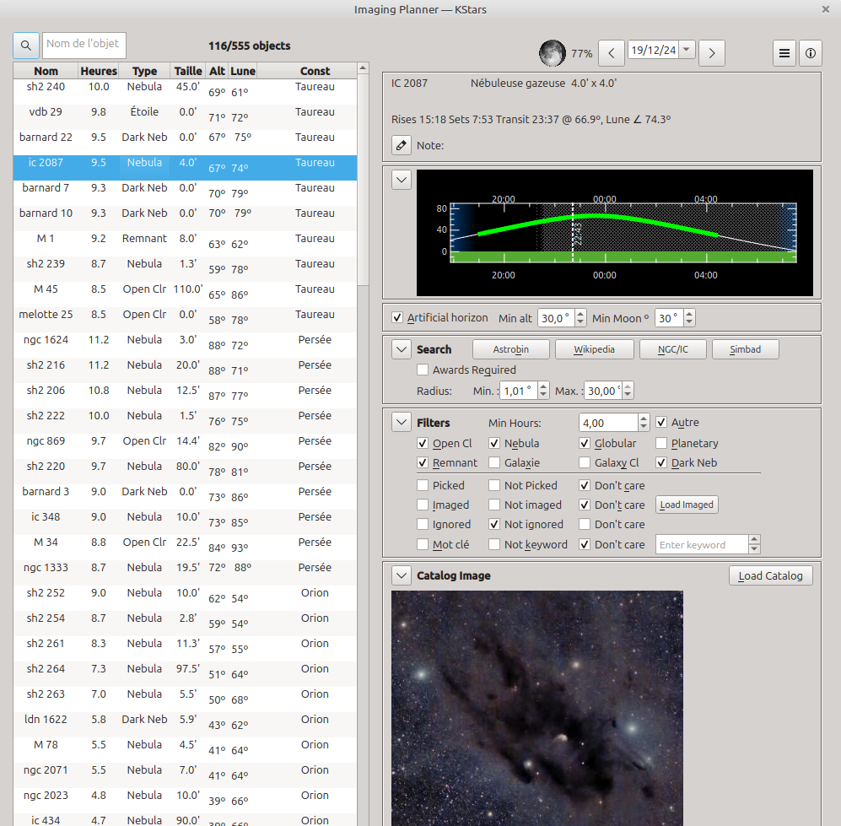The height and width of the screenshot is (826, 841).
Task: Enable the Galaxie filter checkbox
Action: click(494, 463)
